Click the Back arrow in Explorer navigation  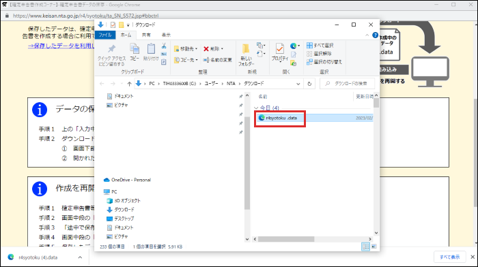tap(102, 84)
